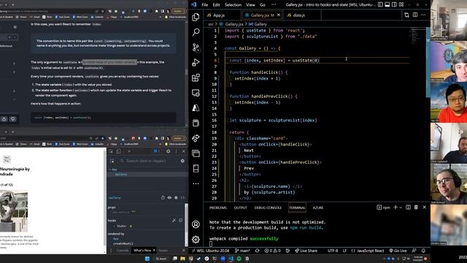Click UTF-8 encoding in the status bar
467x263 pixels.
click(x=333, y=251)
